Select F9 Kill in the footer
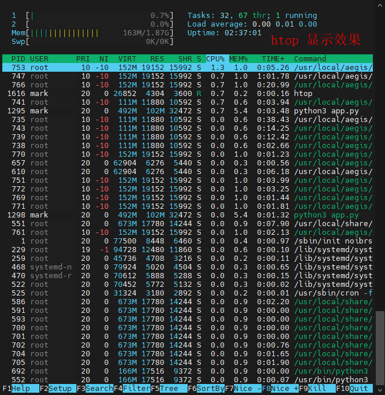The image size is (385, 395). click(x=317, y=388)
